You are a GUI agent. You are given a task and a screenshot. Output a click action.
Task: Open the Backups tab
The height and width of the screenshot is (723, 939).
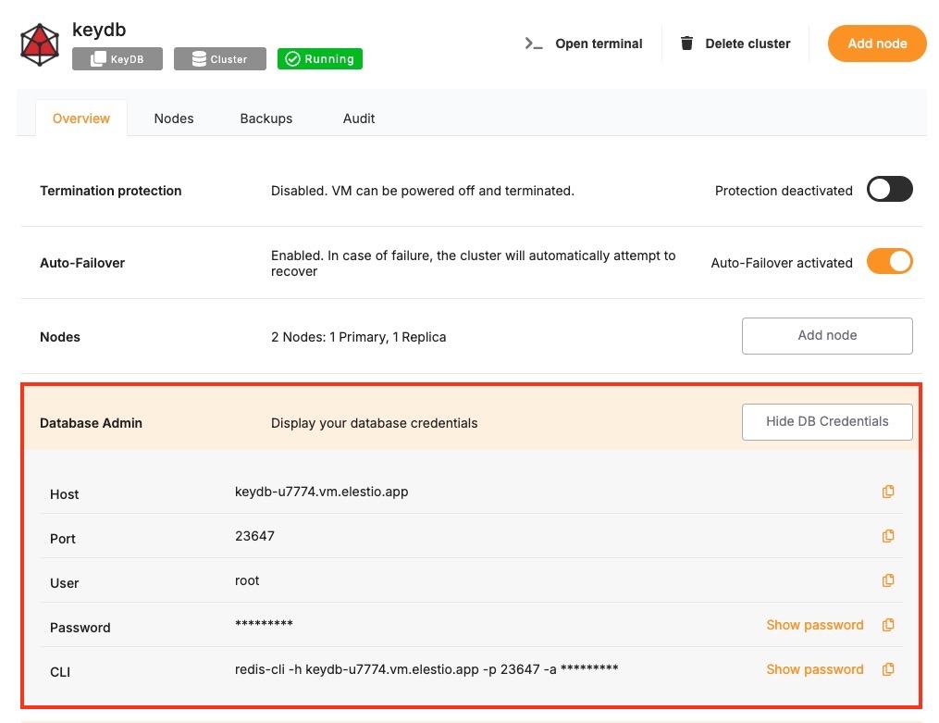pos(266,118)
